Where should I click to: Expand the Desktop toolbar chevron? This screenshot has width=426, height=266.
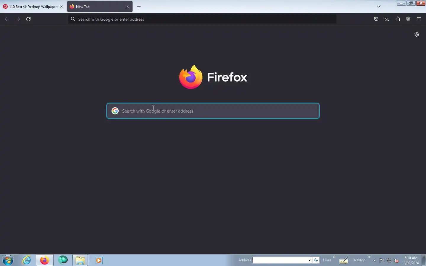pyautogui.click(x=369, y=257)
